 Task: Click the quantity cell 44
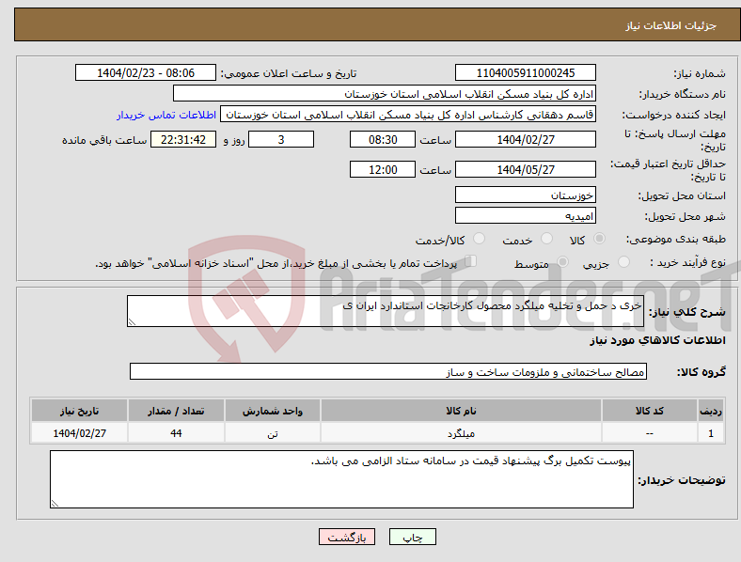tap(176, 432)
